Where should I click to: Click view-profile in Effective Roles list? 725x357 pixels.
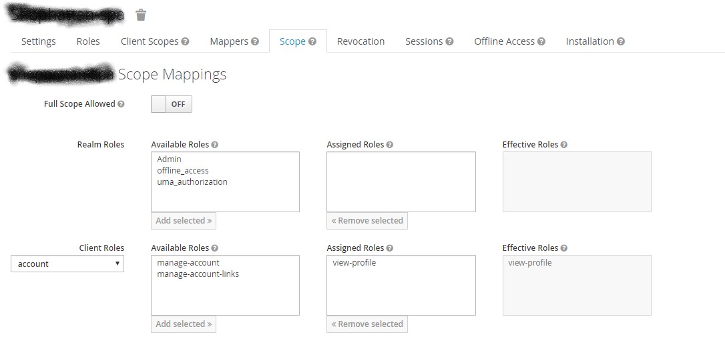click(x=530, y=263)
